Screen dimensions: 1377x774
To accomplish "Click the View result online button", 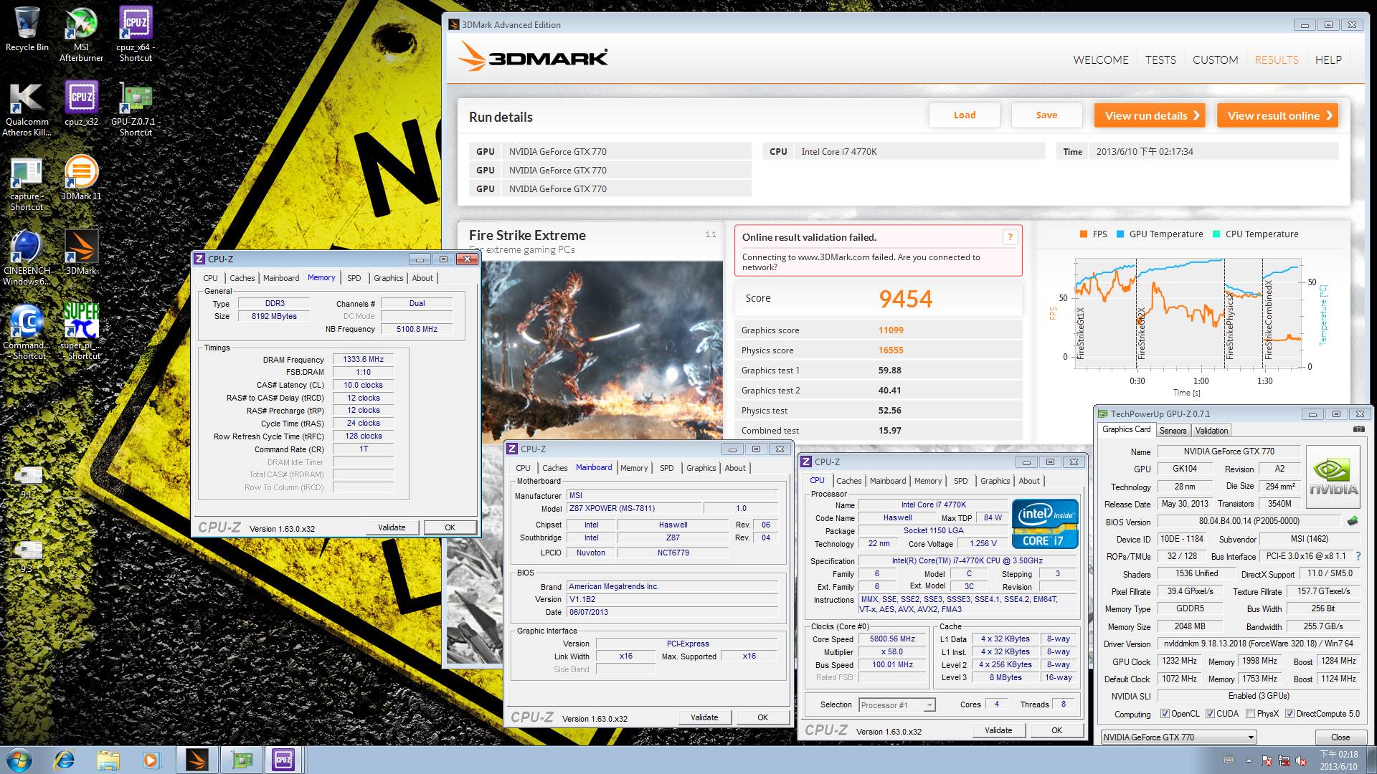I will pyautogui.click(x=1277, y=115).
